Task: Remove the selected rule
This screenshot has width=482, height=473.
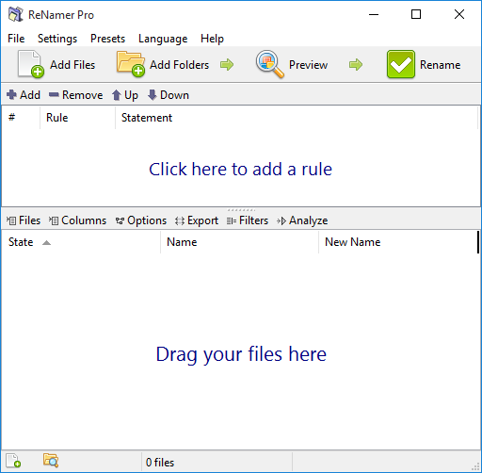Action: click(x=76, y=95)
